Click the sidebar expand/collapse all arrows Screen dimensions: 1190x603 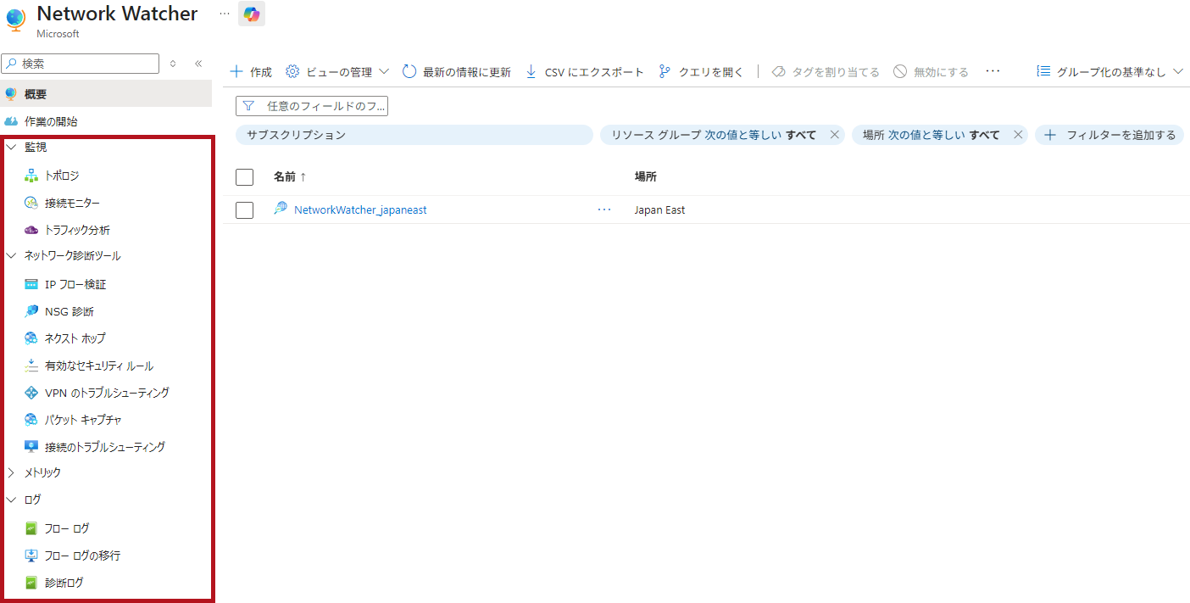(173, 64)
